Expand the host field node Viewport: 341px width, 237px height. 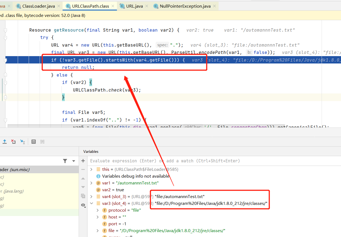point(98,217)
